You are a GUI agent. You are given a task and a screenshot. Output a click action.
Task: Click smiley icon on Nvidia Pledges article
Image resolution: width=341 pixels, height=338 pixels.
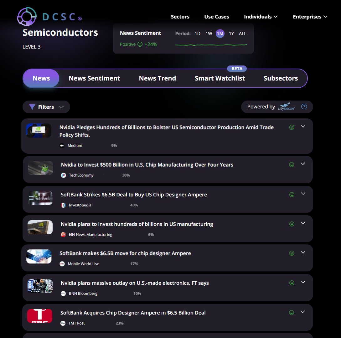coord(292,127)
